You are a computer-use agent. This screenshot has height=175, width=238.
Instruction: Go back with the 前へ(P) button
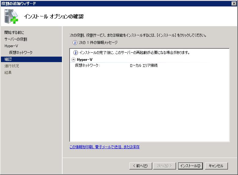pos(141,166)
